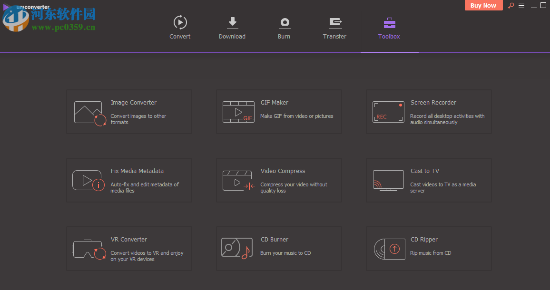Select the VR Converter headset icon

[x=88, y=248]
